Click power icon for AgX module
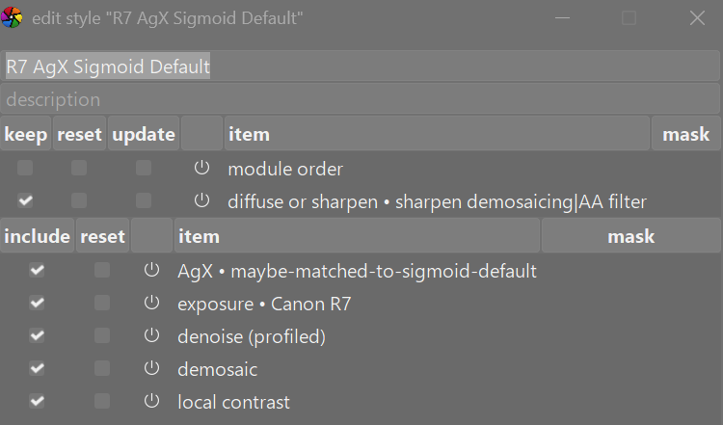Image resolution: width=723 pixels, height=425 pixels. point(151,271)
